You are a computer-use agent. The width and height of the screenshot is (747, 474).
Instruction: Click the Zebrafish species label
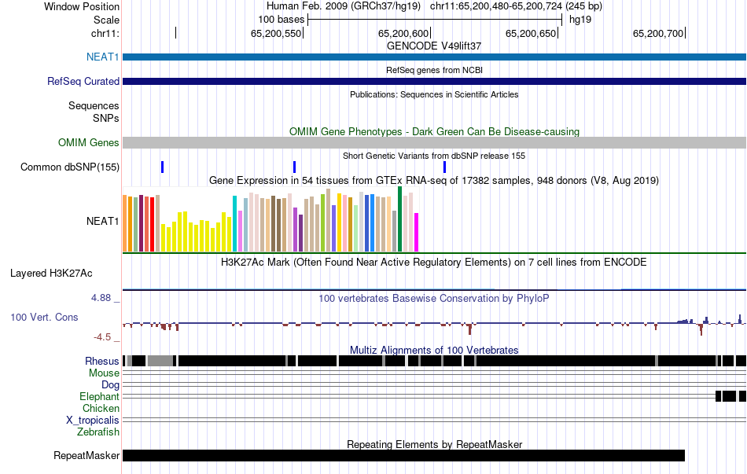point(98,432)
